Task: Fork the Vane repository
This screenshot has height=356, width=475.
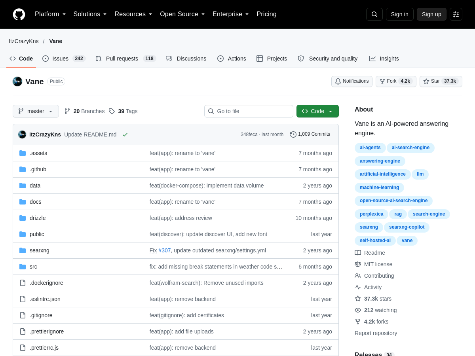Action: (x=396, y=81)
